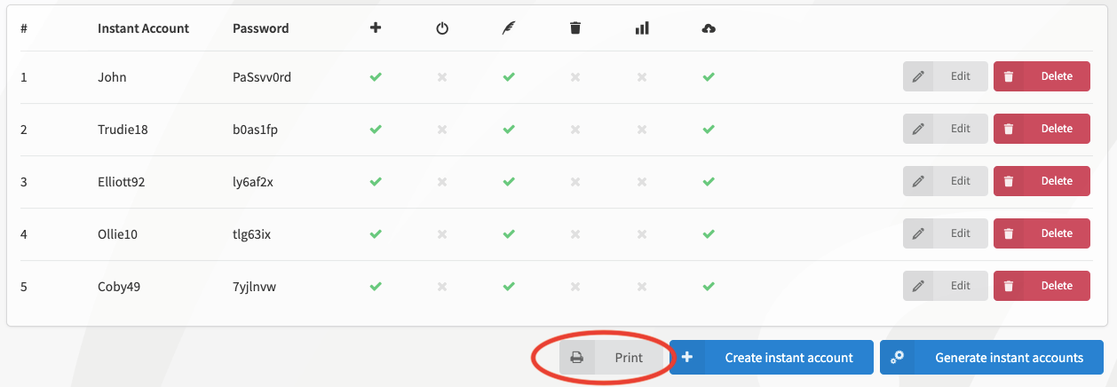Image resolution: width=1117 pixels, height=387 pixels.
Task: Click the printer icon beside Print
Action: pos(576,359)
